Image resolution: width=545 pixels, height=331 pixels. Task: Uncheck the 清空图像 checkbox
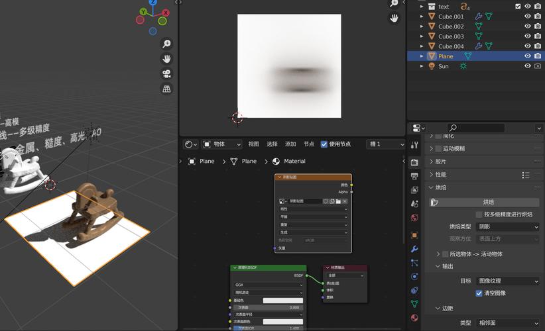(x=479, y=293)
